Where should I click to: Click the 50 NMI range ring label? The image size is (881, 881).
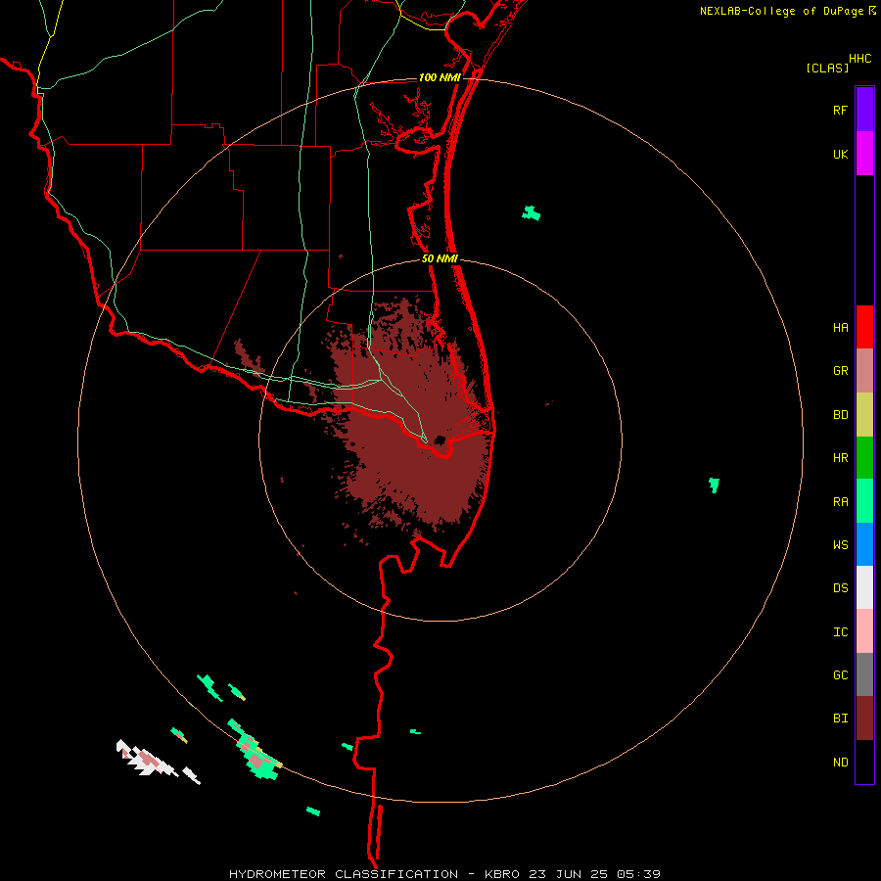point(440,258)
